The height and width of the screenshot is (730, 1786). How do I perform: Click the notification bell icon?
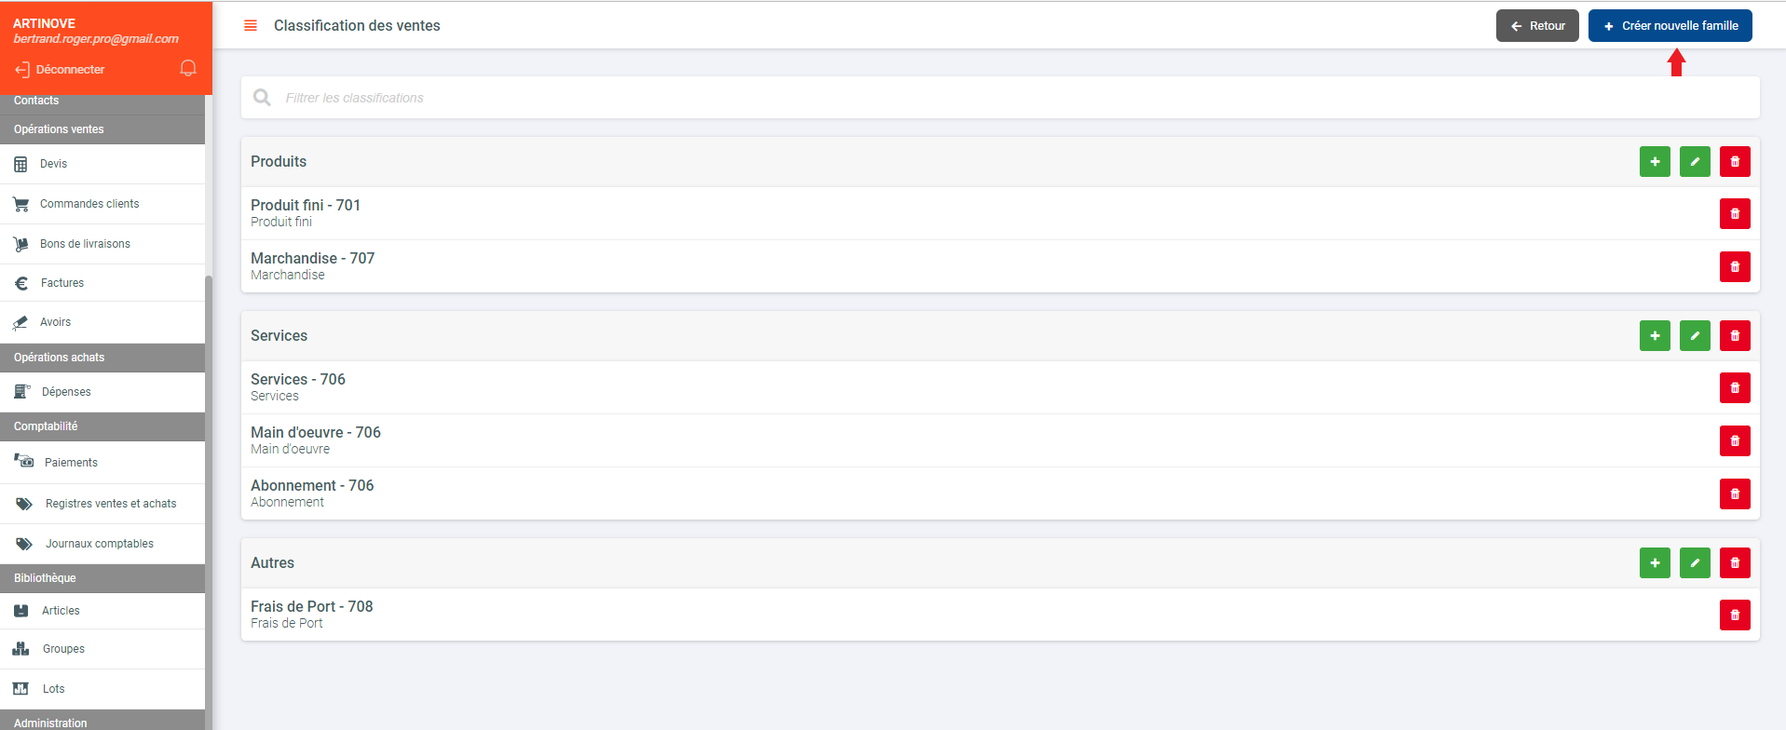pyautogui.click(x=188, y=68)
